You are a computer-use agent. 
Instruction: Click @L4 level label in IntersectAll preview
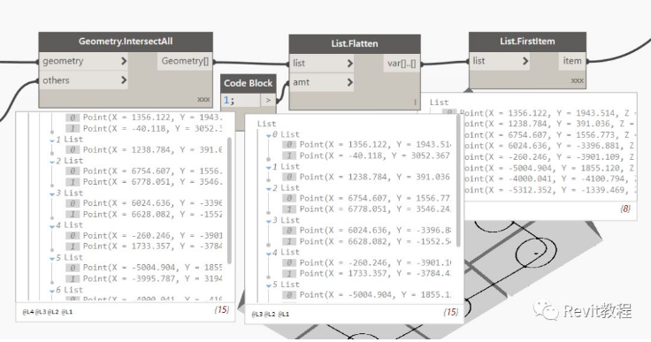coord(27,312)
